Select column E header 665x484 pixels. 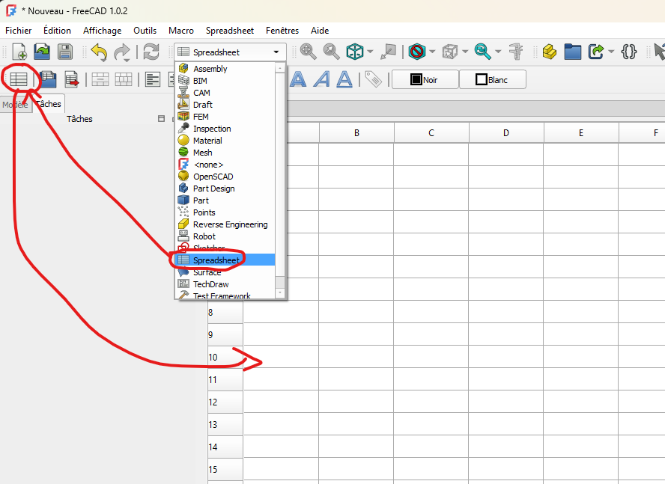click(x=581, y=133)
